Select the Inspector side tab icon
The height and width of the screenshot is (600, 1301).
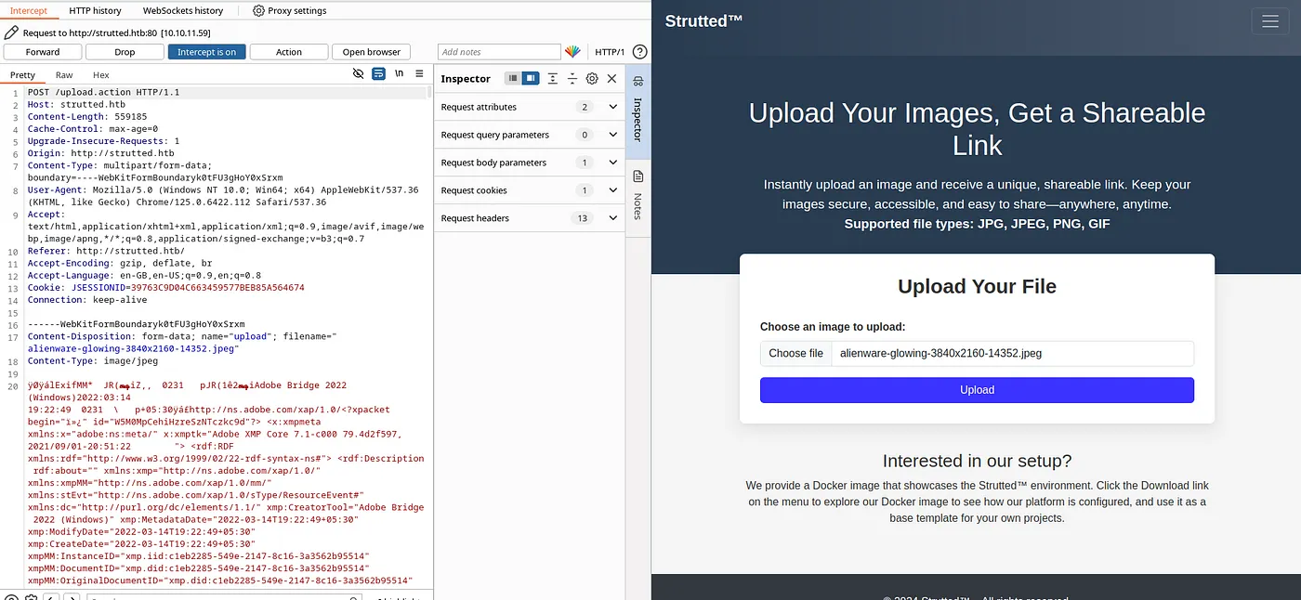click(637, 82)
